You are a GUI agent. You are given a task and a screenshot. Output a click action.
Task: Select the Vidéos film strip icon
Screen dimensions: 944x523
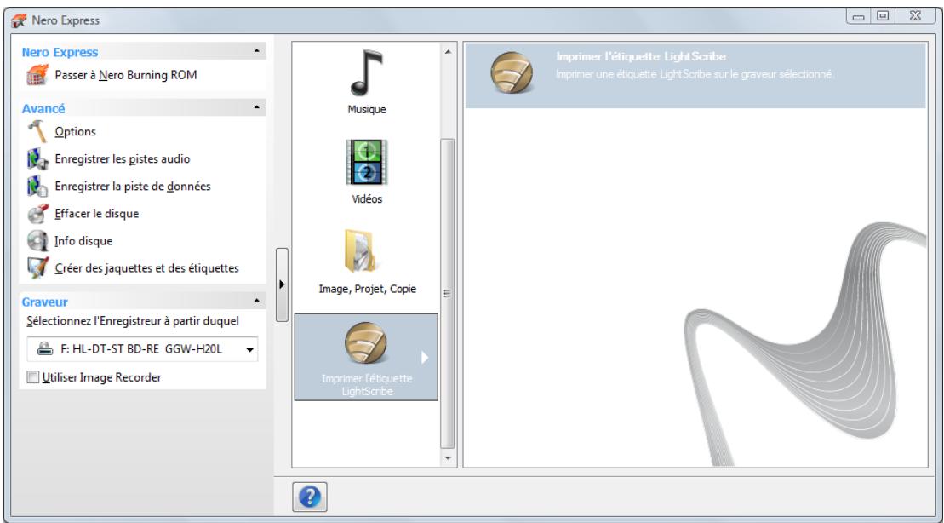pos(367,162)
